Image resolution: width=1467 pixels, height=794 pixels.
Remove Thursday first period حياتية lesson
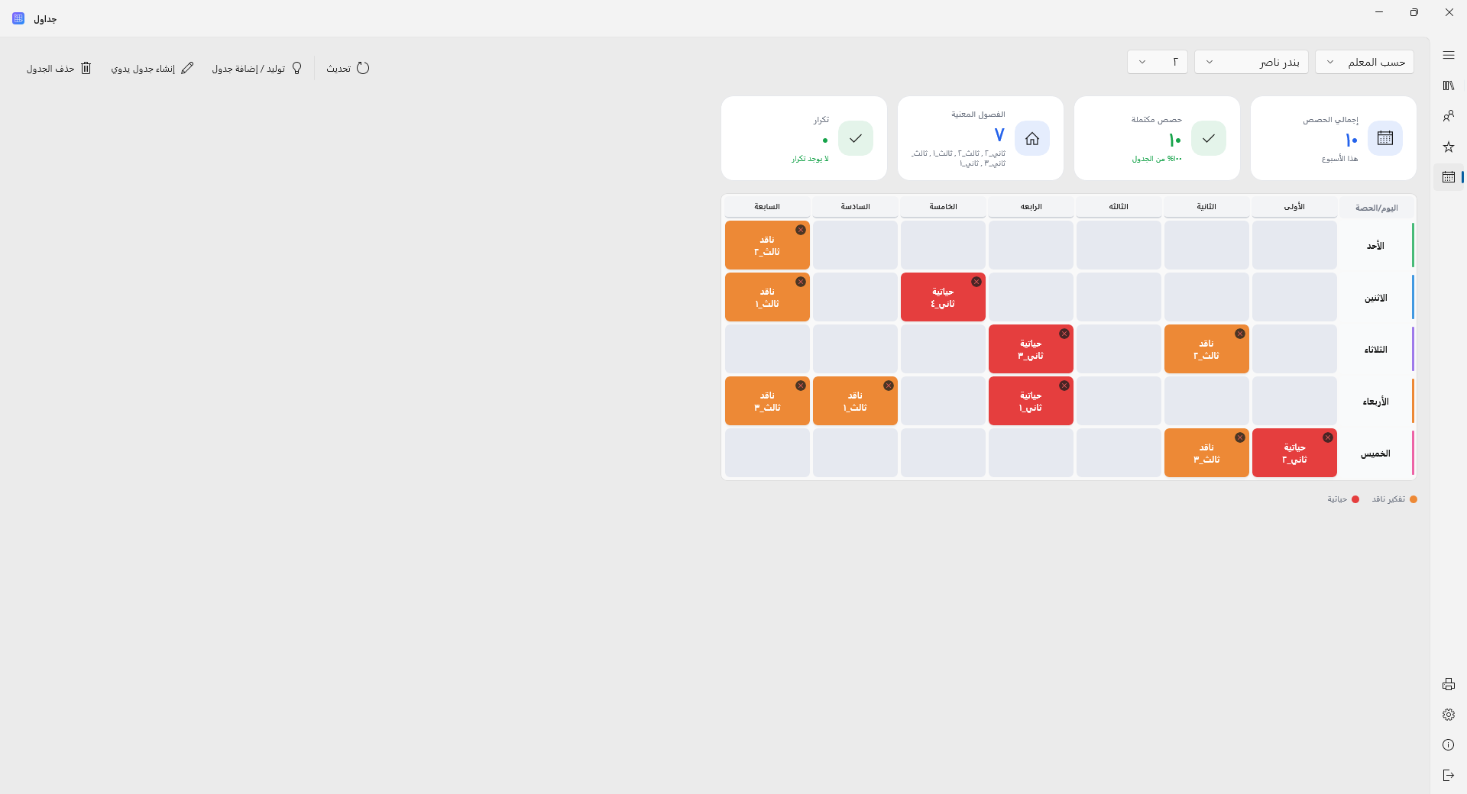pyautogui.click(x=1327, y=437)
